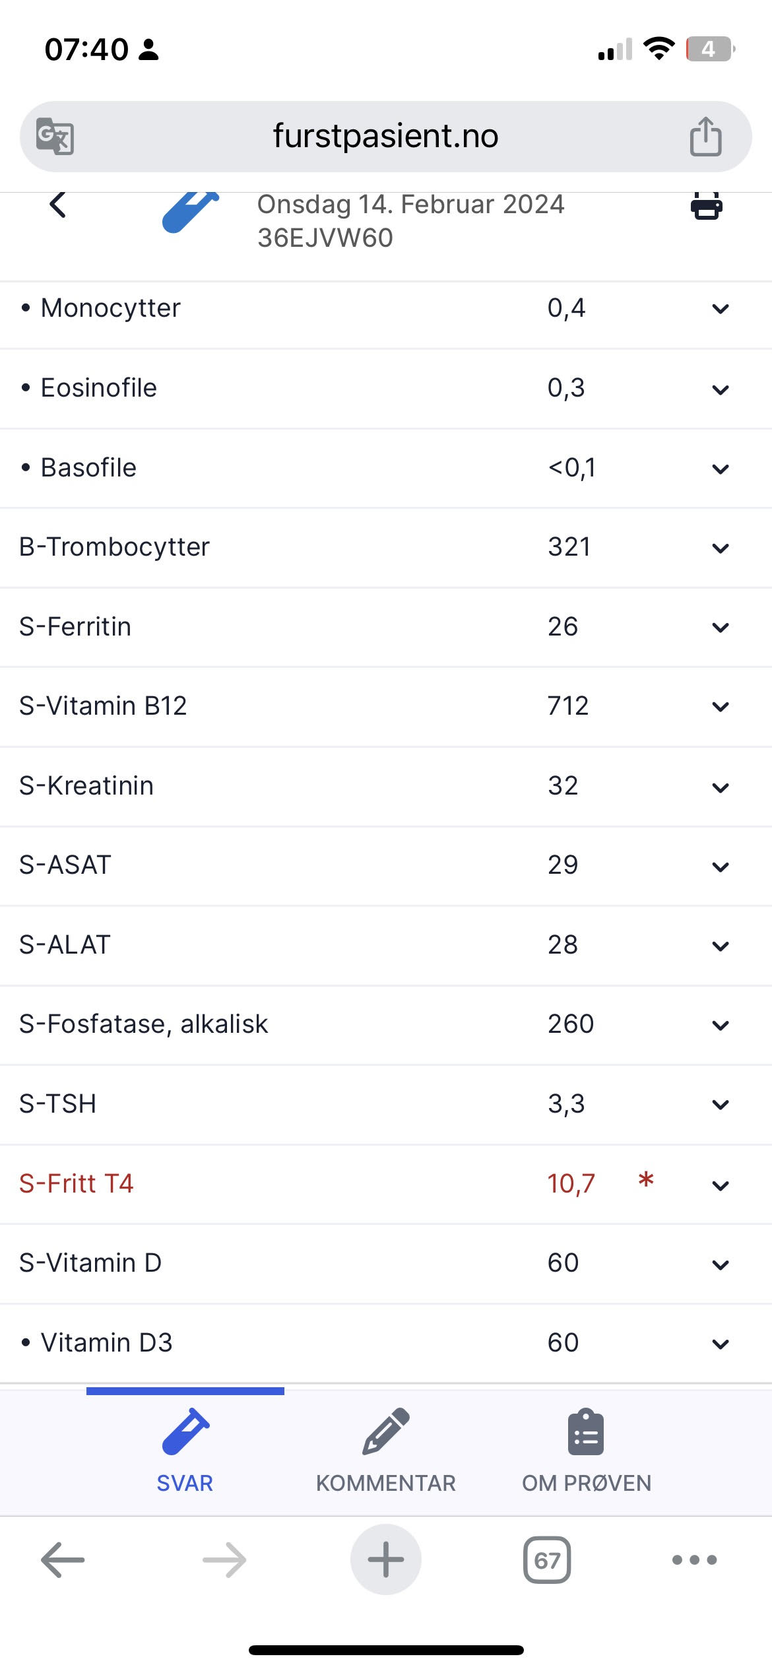Screen dimensions: 772x1671
Task: Select the SVAR tab
Action: click(x=185, y=1452)
